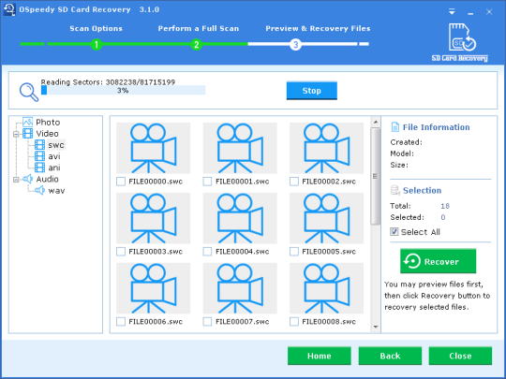Select the FILE00000.swc camera thumbnail
Viewport: 506px width, 379px height.
(154, 148)
